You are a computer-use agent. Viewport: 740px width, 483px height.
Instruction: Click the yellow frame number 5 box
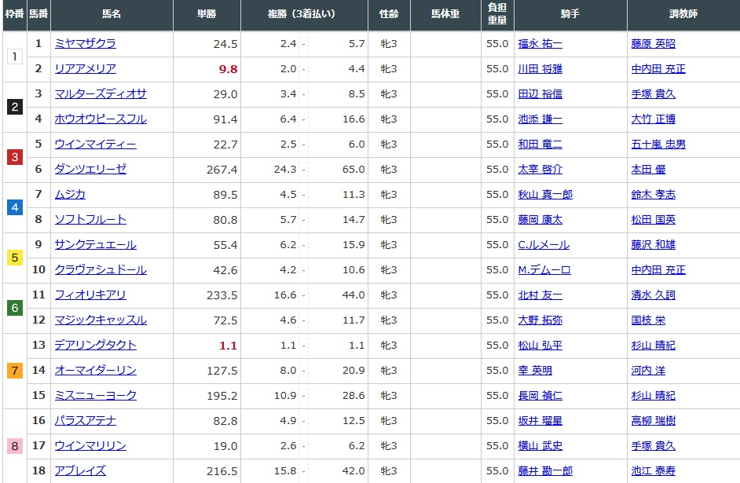point(14,258)
